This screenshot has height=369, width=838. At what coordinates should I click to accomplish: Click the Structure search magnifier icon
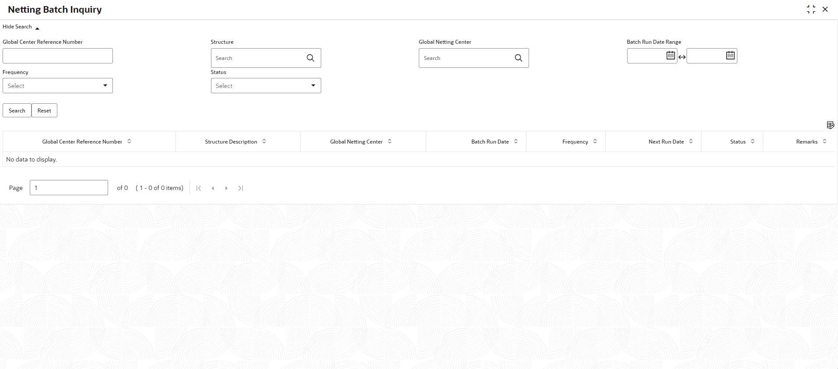point(310,58)
